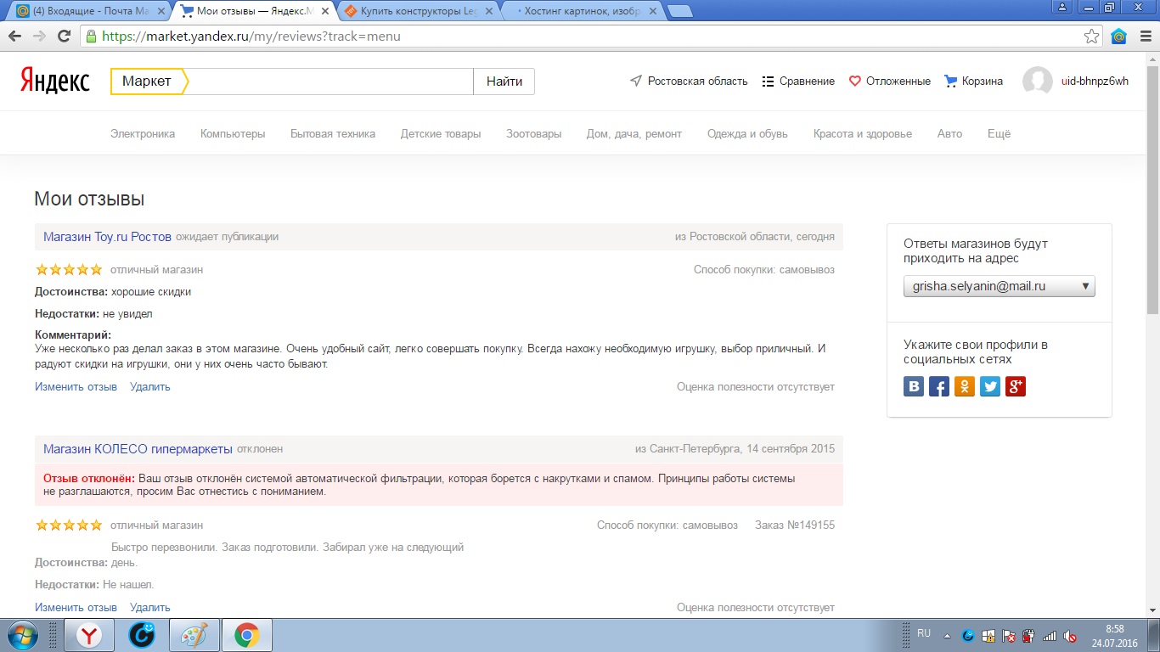Open the Зоотовары category
The image size is (1160, 652).
coord(534,133)
